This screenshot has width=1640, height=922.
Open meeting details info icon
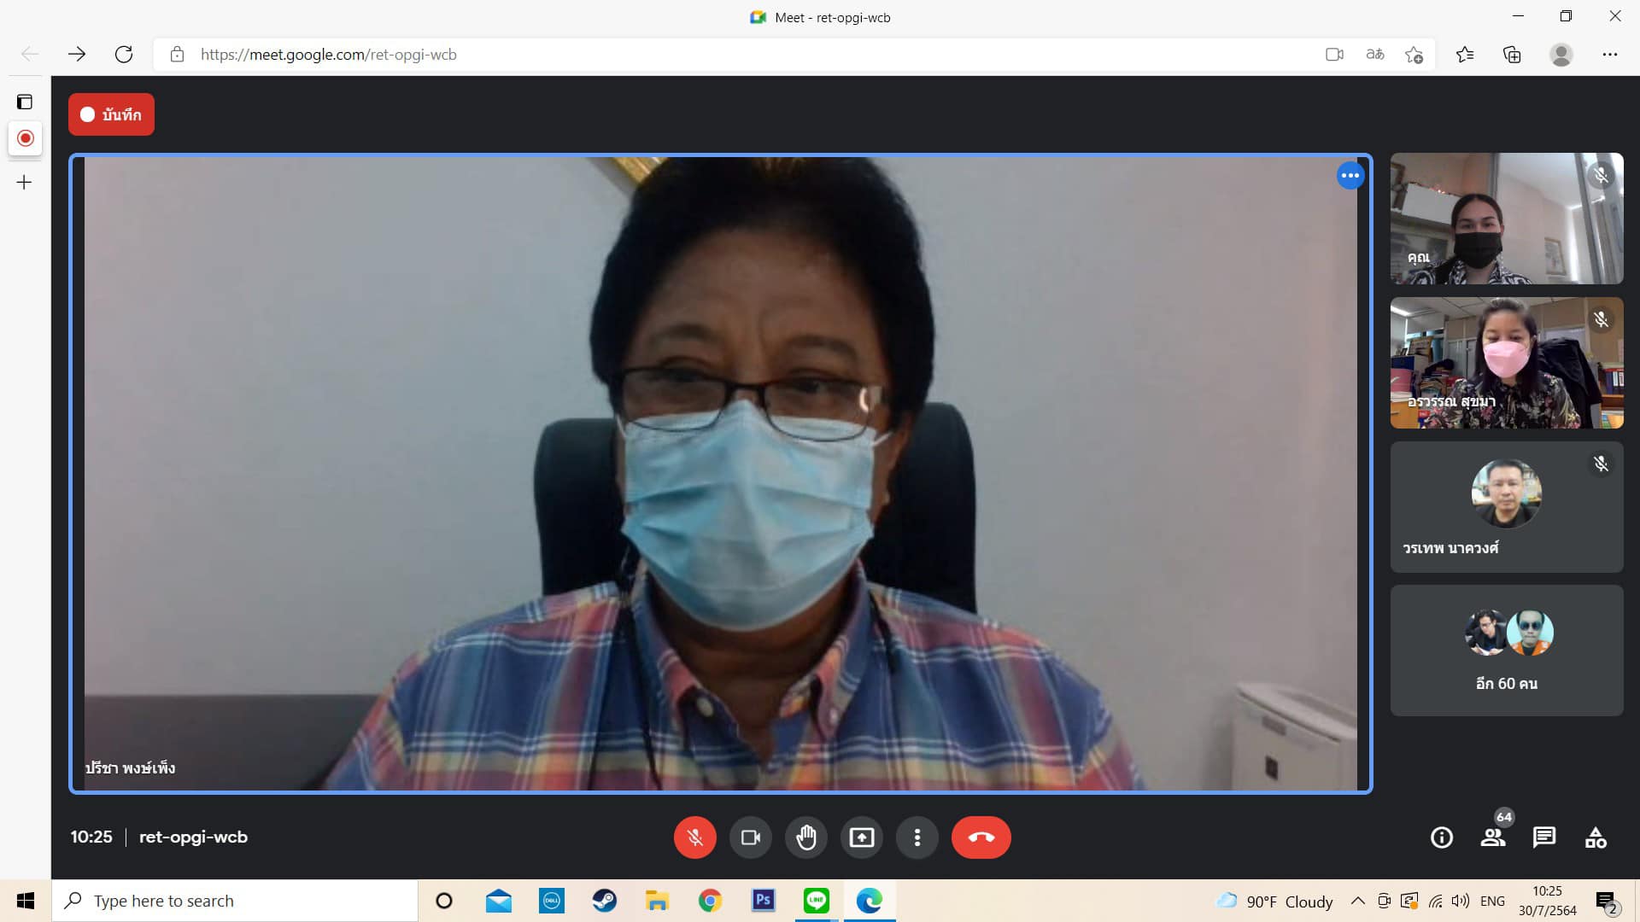click(1441, 837)
